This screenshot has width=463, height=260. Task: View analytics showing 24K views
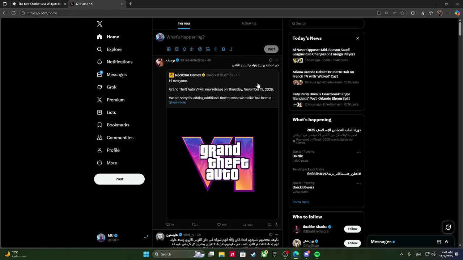(x=248, y=225)
